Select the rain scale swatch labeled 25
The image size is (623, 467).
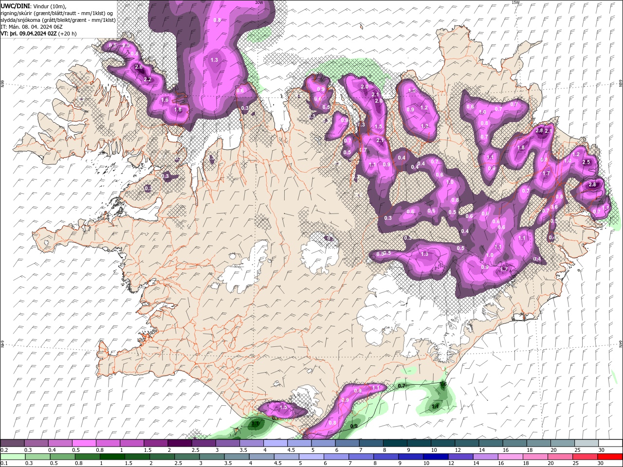pyautogui.click(x=586, y=457)
